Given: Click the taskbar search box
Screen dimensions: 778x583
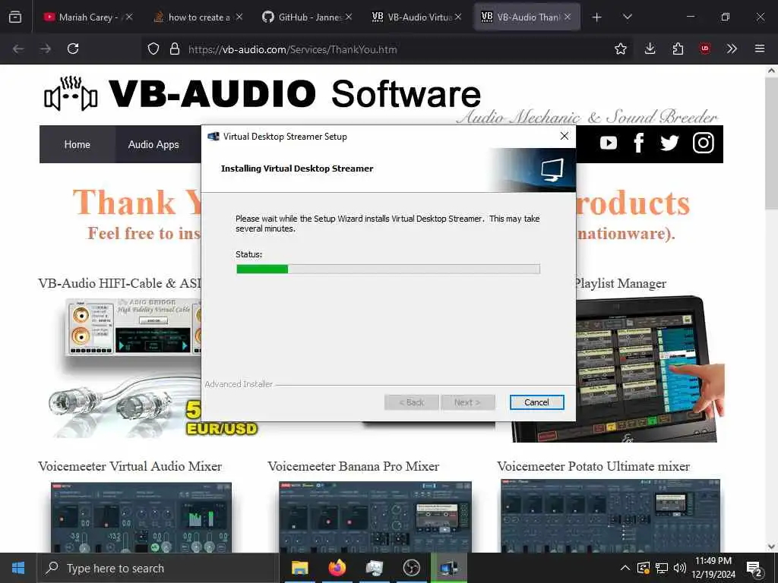Looking at the screenshot, I should [158, 568].
